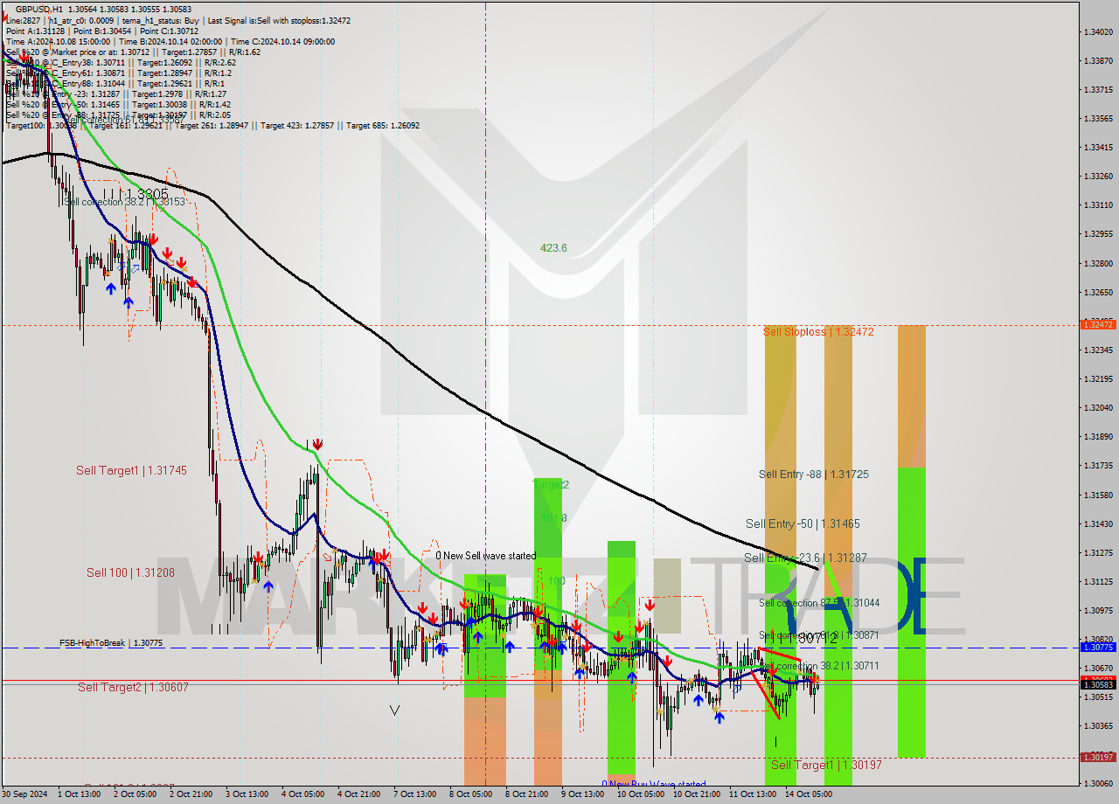1119x804 pixels.
Task: Click 'Sell correction 87.5 | 1.31044' label
Action: (x=819, y=603)
